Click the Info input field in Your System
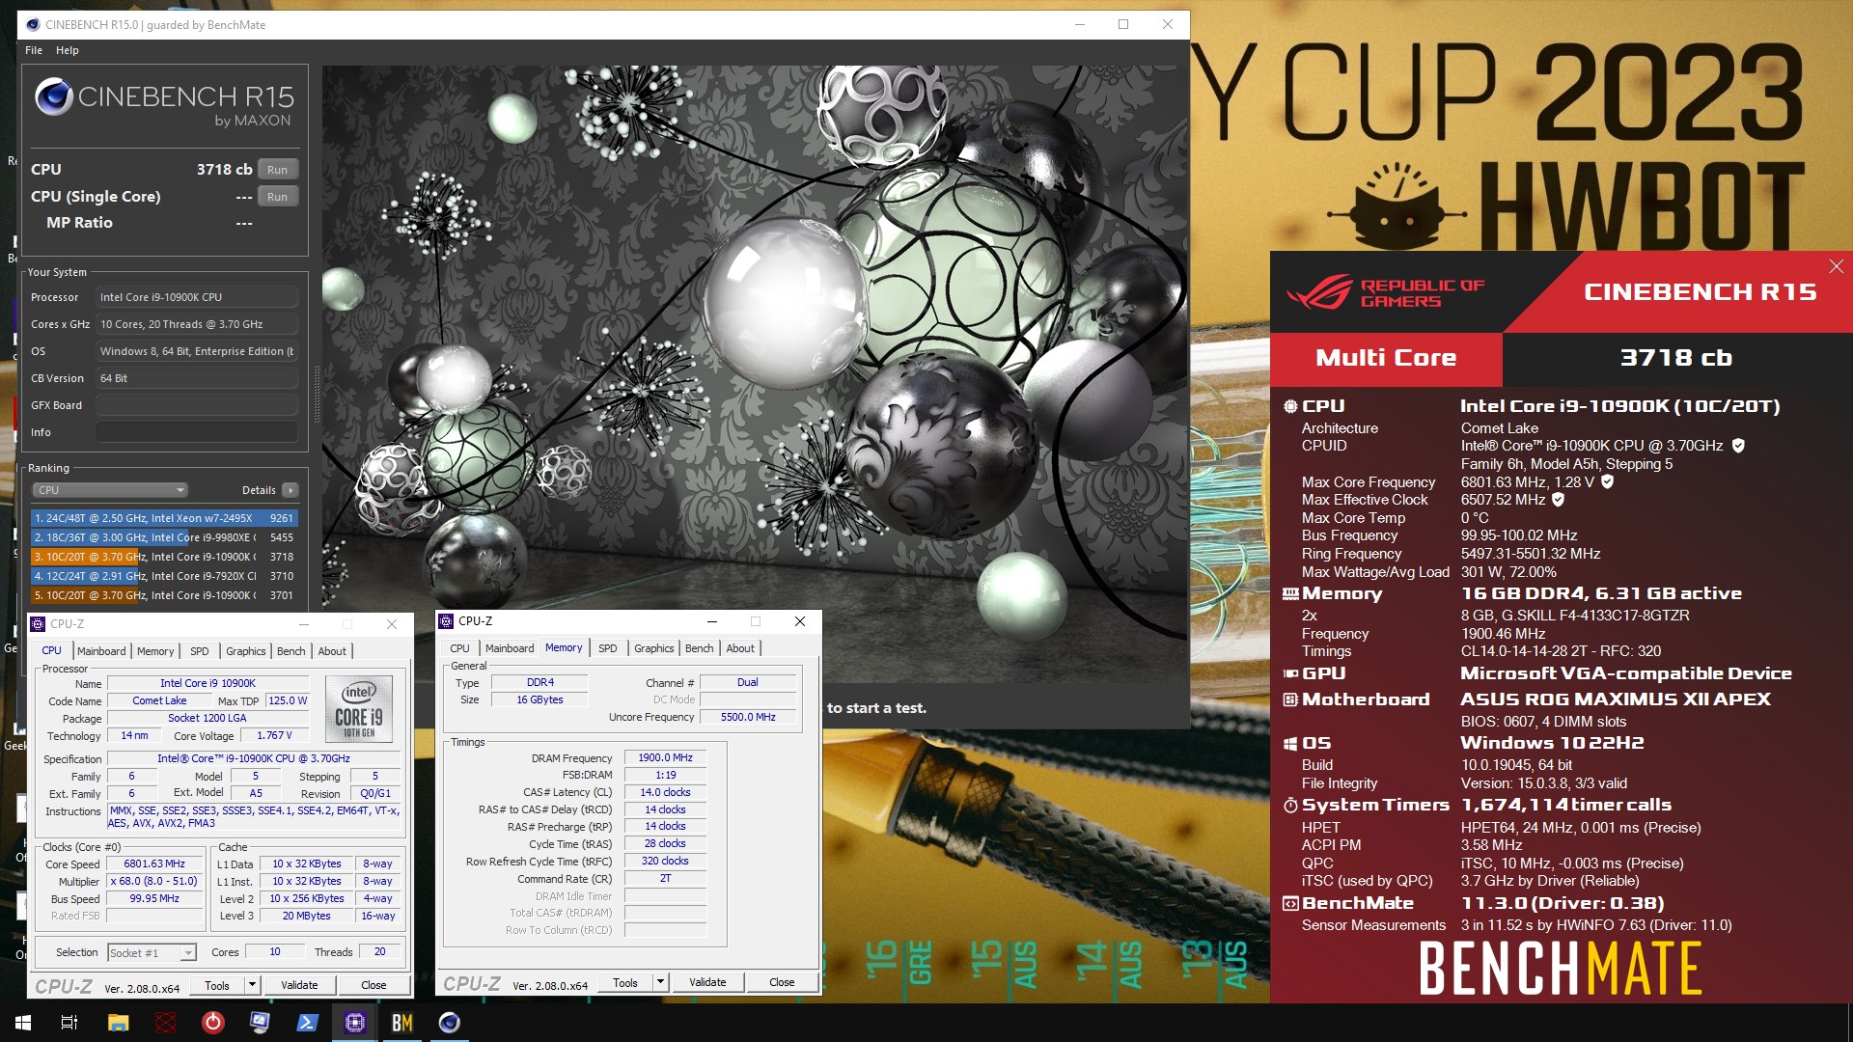This screenshot has height=1042, width=1853. pyautogui.click(x=196, y=432)
